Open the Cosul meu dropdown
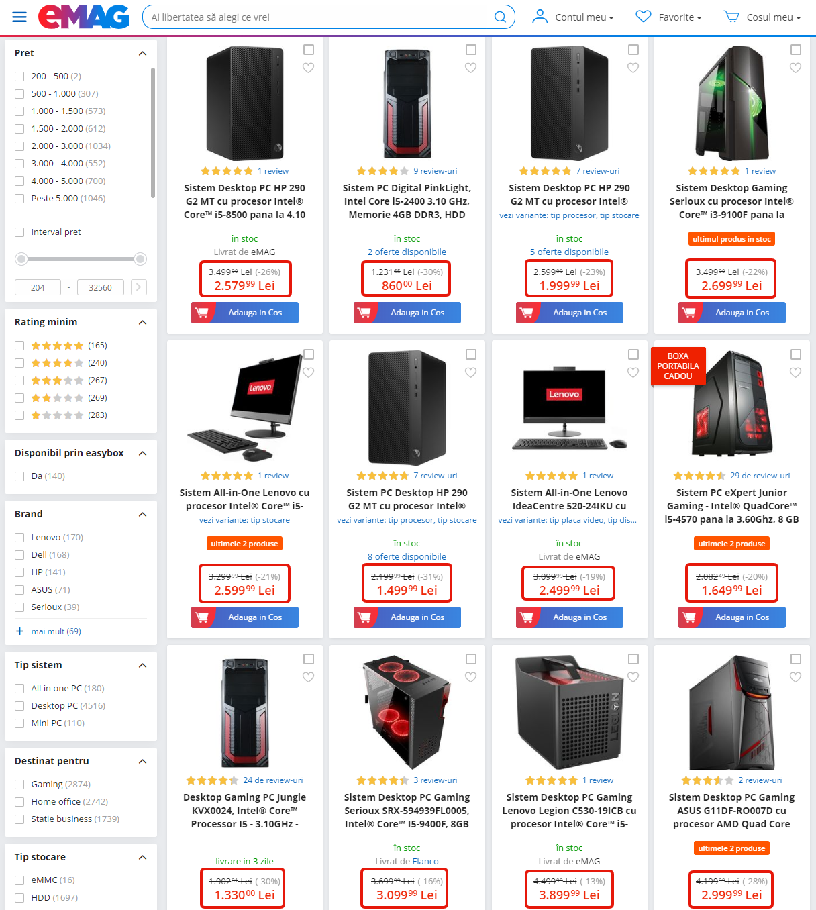 tap(762, 17)
